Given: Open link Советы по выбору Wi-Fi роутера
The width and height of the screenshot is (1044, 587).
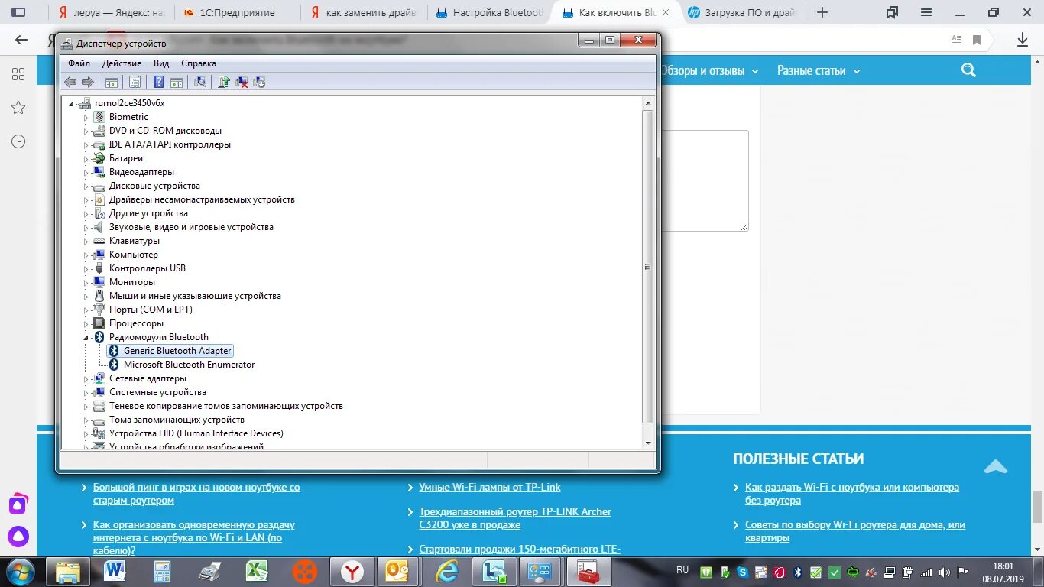Looking at the screenshot, I should pos(855,531).
